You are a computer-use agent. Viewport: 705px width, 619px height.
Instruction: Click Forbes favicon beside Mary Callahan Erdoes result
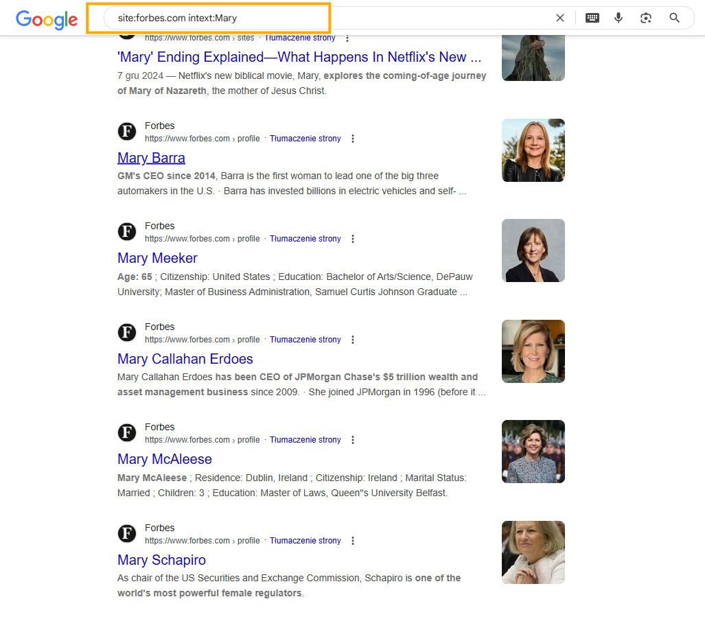[127, 333]
